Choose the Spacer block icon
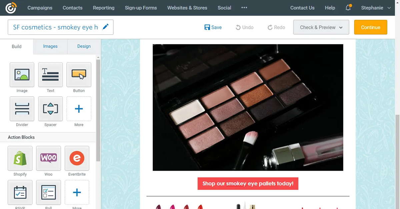 (50, 109)
